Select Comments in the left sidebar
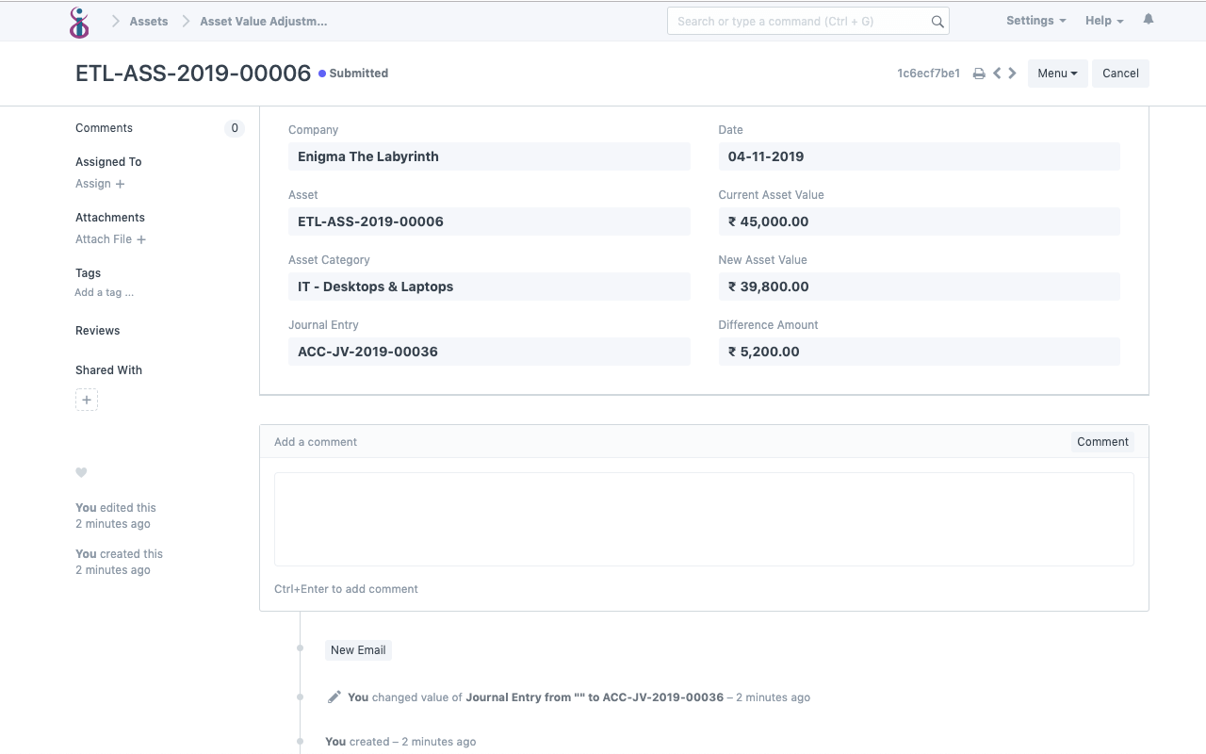Viewport: 1206px width, 754px height. click(104, 127)
